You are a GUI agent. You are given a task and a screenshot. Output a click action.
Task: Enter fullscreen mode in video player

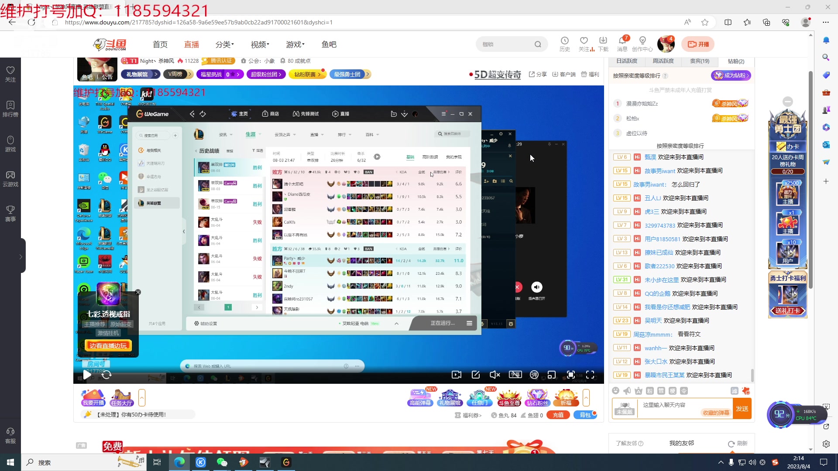(590, 375)
